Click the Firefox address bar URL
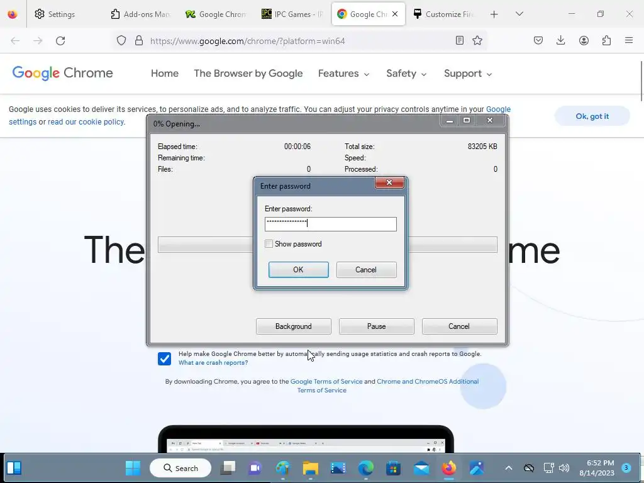Viewport: 644px width, 483px height. (247, 41)
